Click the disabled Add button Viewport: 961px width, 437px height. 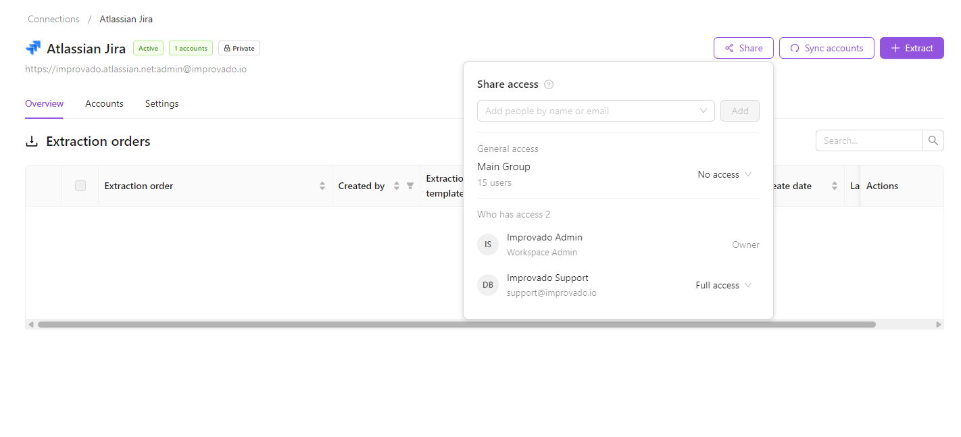point(740,111)
